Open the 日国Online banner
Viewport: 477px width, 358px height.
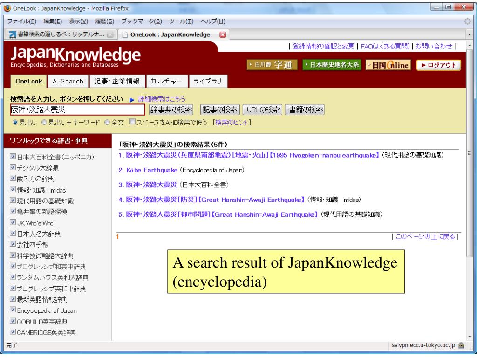(388, 65)
